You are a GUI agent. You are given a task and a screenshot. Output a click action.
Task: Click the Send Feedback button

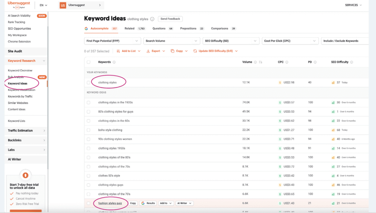pos(170,19)
